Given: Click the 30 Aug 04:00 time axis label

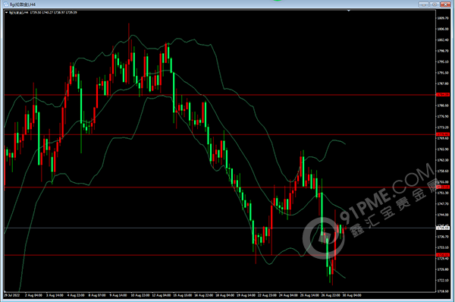Looking at the screenshot, I should (352, 295).
